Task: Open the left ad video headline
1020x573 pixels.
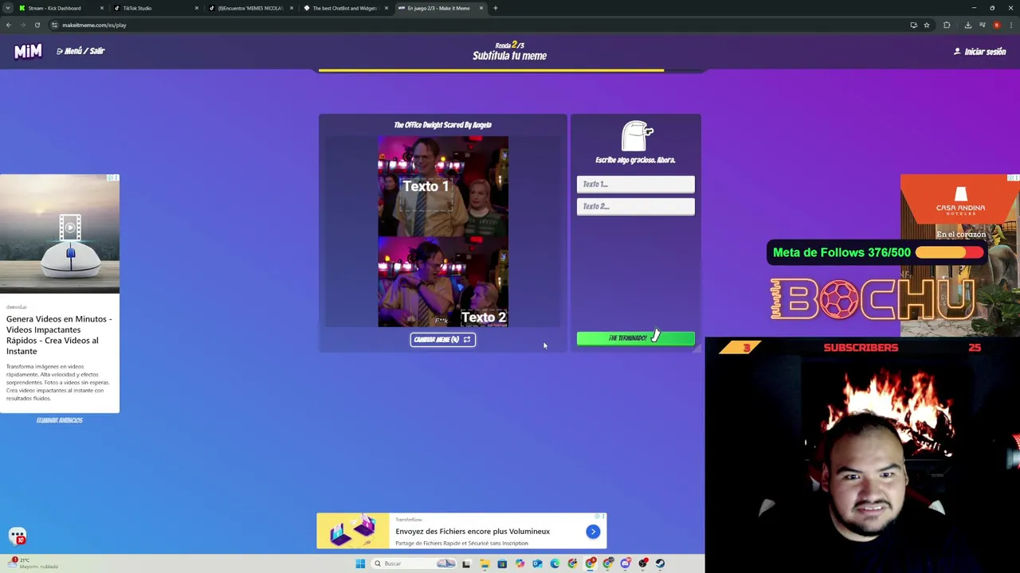Action: coord(59,334)
